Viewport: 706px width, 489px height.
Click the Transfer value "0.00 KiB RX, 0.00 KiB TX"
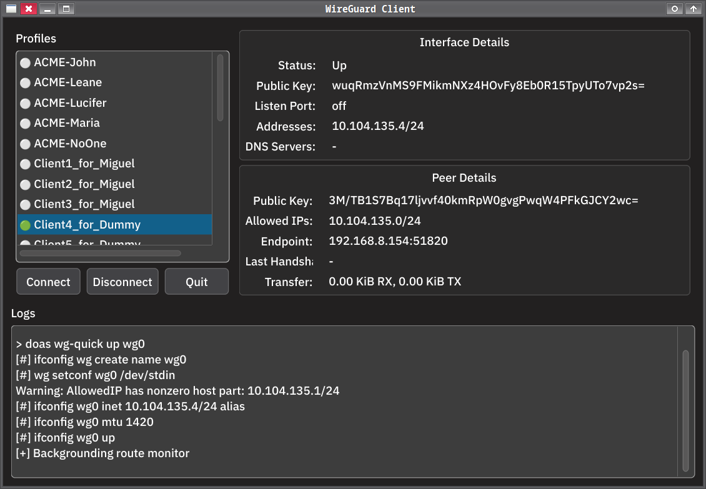(395, 282)
